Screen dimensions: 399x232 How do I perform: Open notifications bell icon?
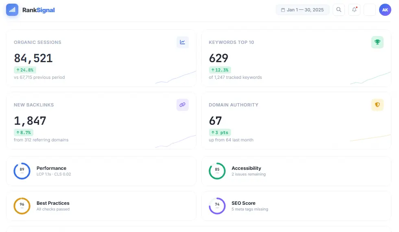click(x=354, y=10)
